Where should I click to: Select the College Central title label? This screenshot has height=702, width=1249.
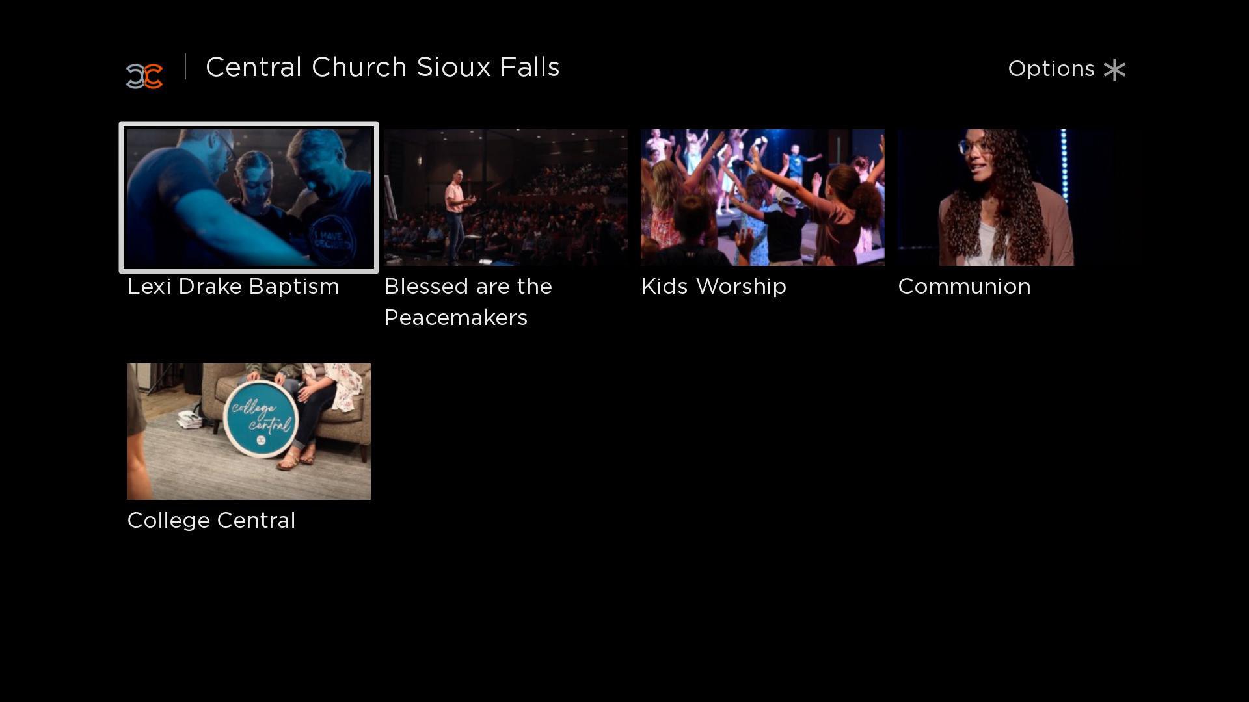coord(211,521)
